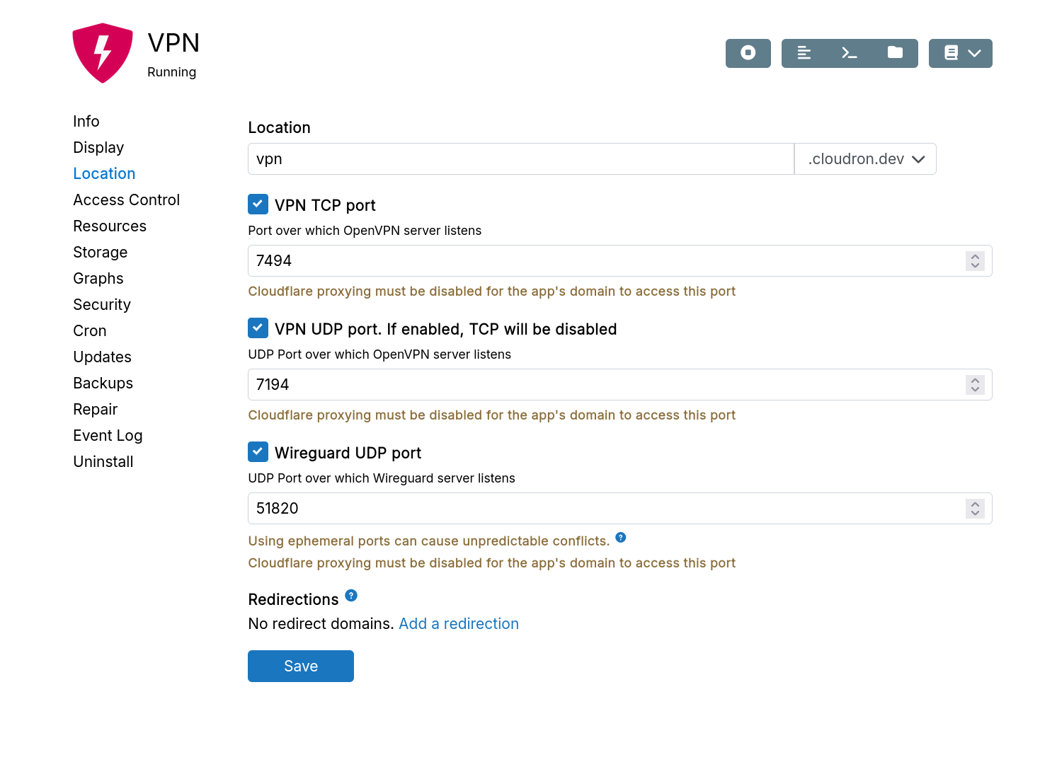Uncheck the VPN TCP port checkbox
1057x779 pixels.
[258, 204]
